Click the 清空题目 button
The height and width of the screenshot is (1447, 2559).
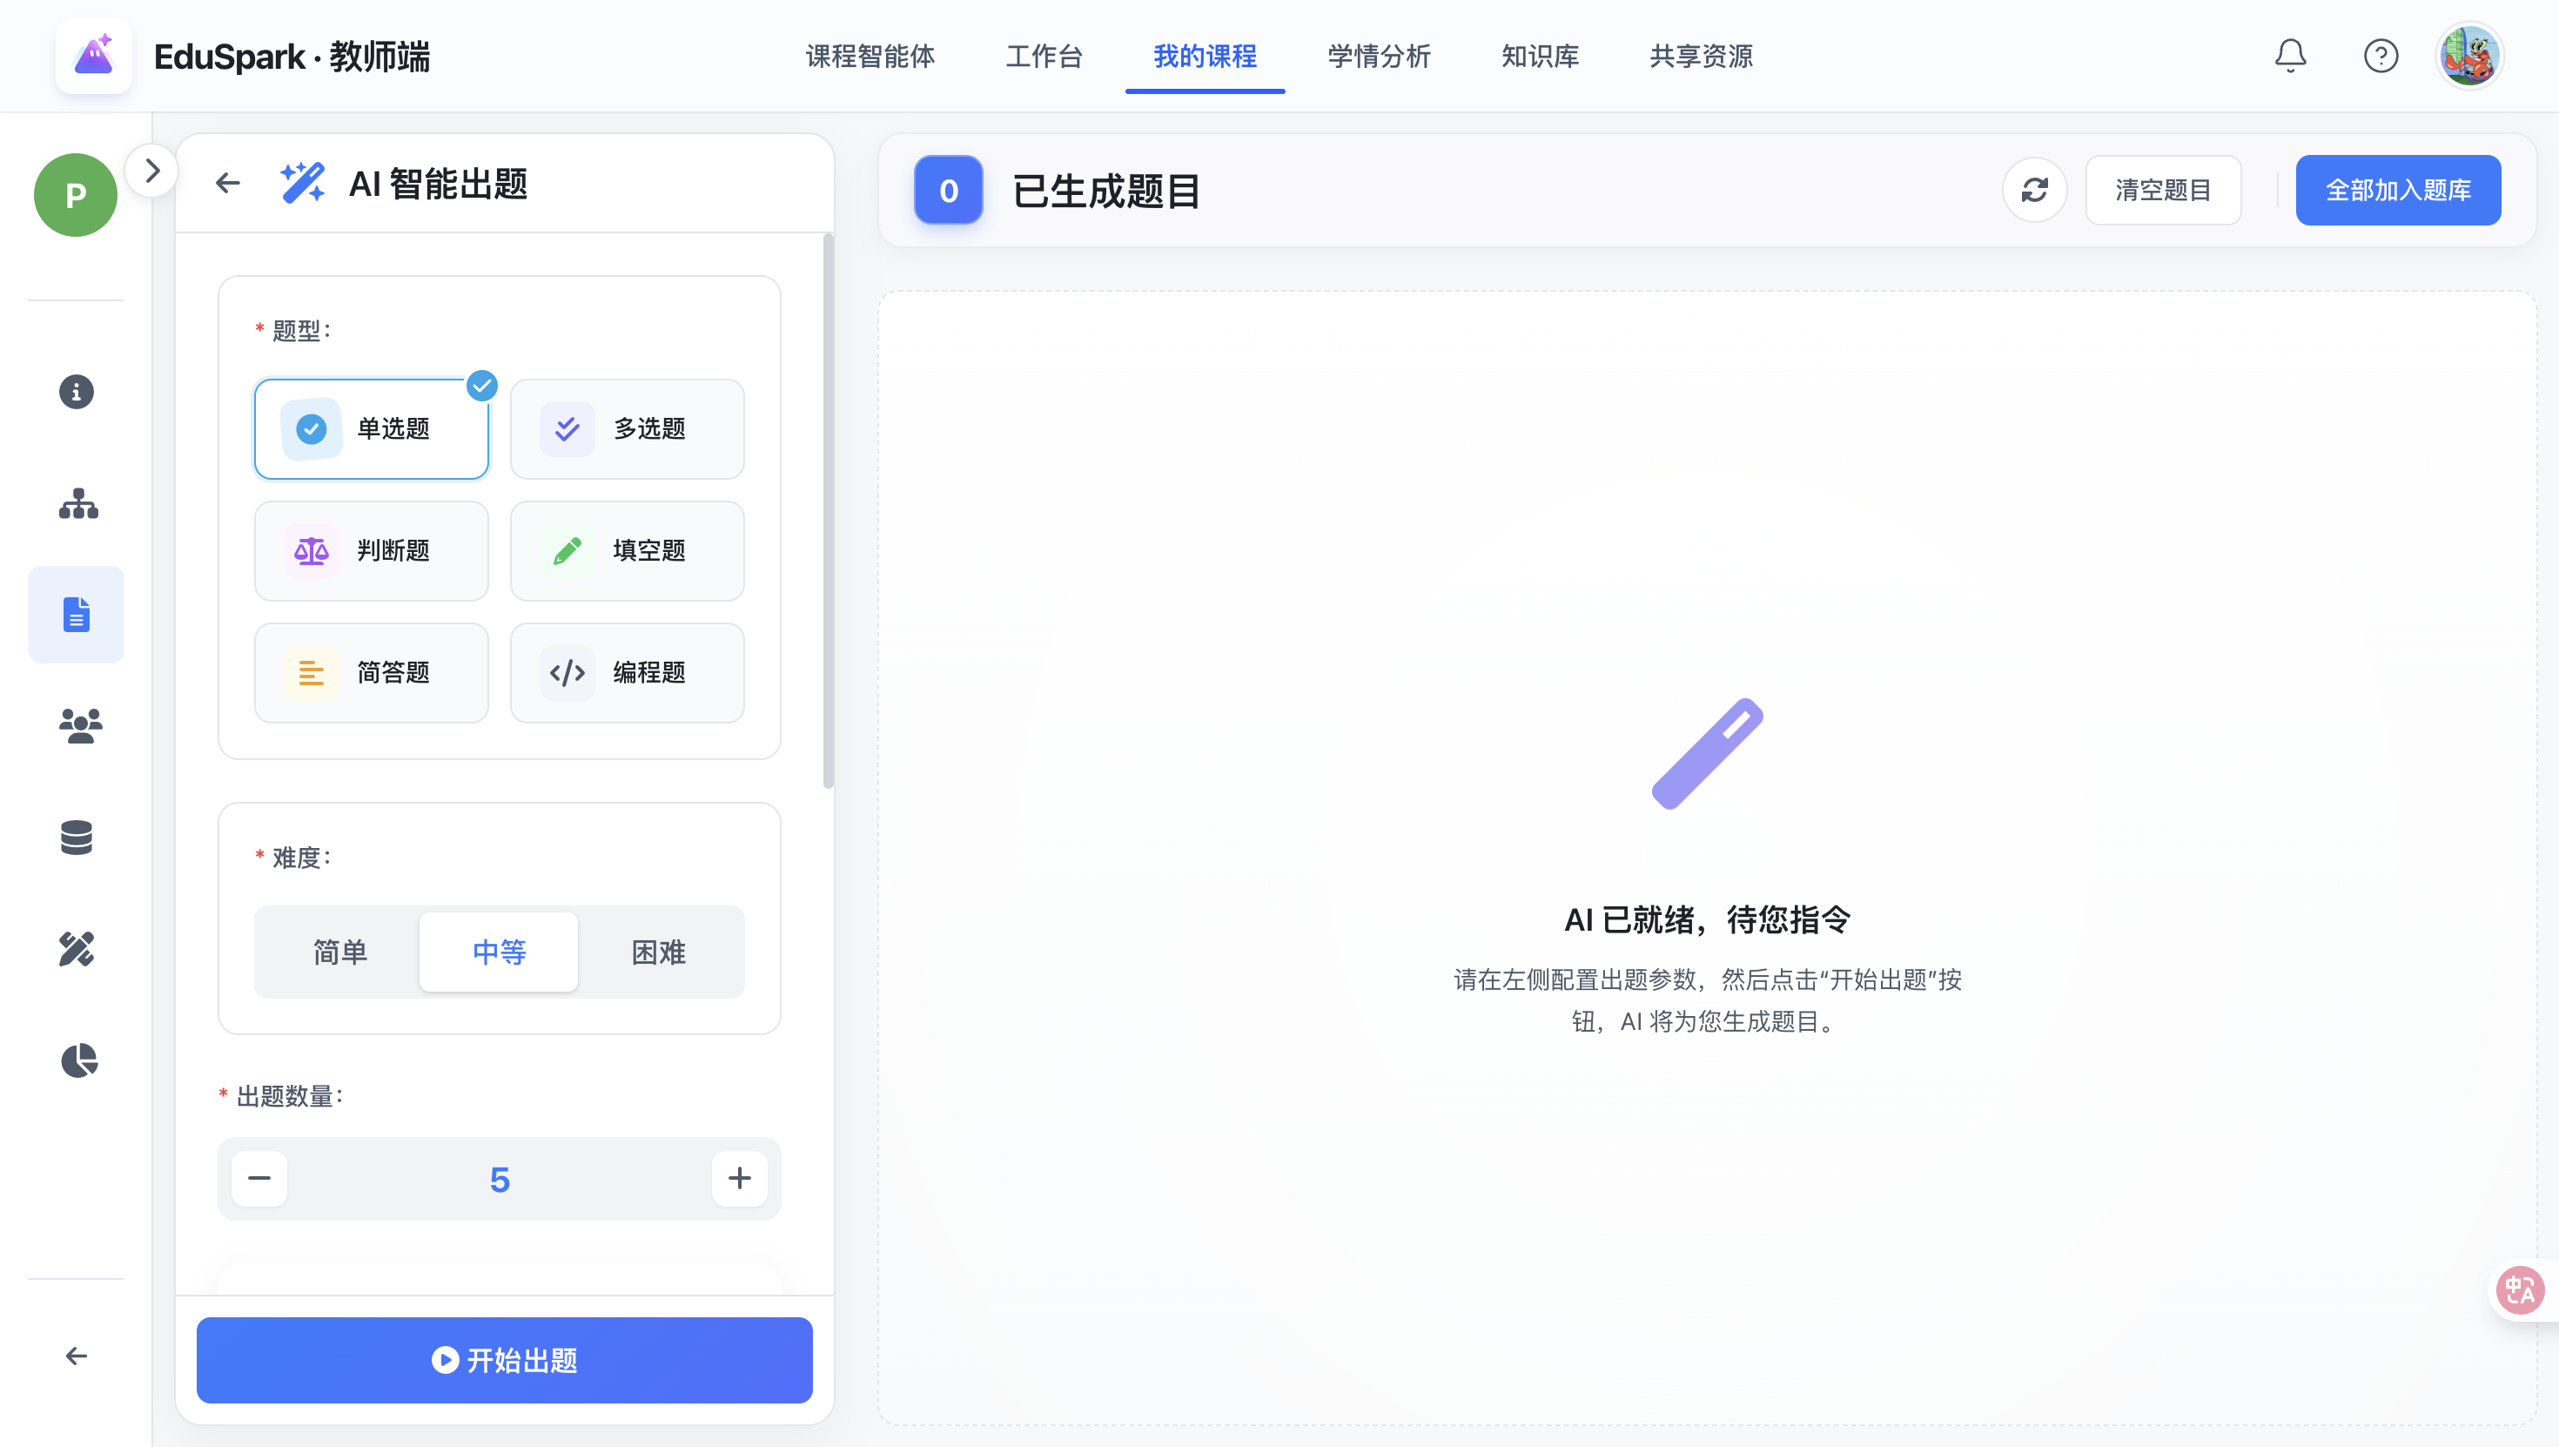(2163, 190)
